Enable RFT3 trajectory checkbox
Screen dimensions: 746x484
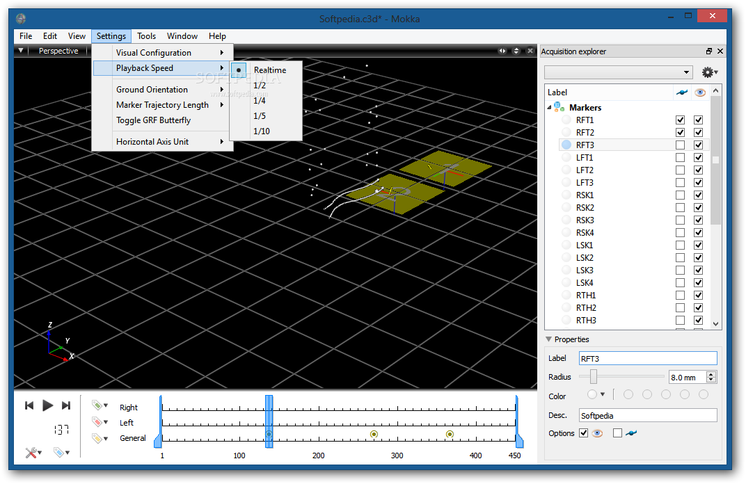point(681,145)
